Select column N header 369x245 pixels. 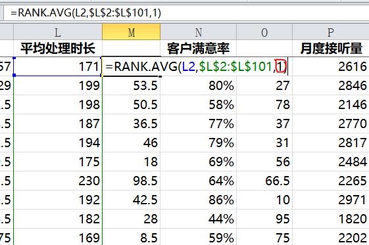[199, 32]
